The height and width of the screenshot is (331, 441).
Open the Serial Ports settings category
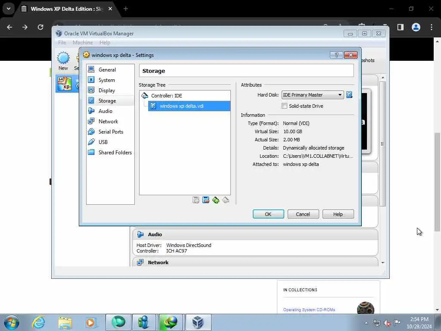110,132
